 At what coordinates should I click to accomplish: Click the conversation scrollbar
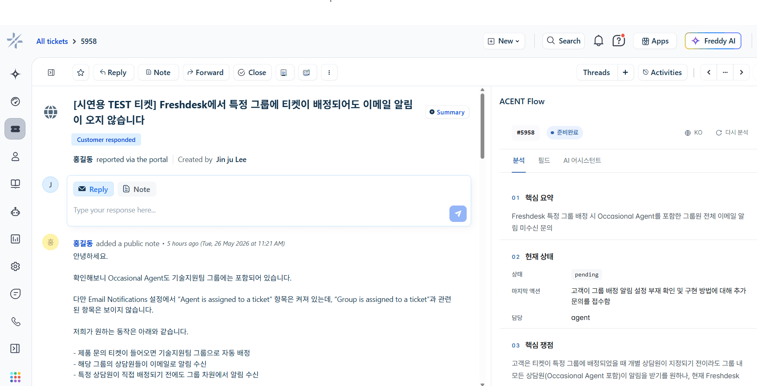click(x=482, y=126)
